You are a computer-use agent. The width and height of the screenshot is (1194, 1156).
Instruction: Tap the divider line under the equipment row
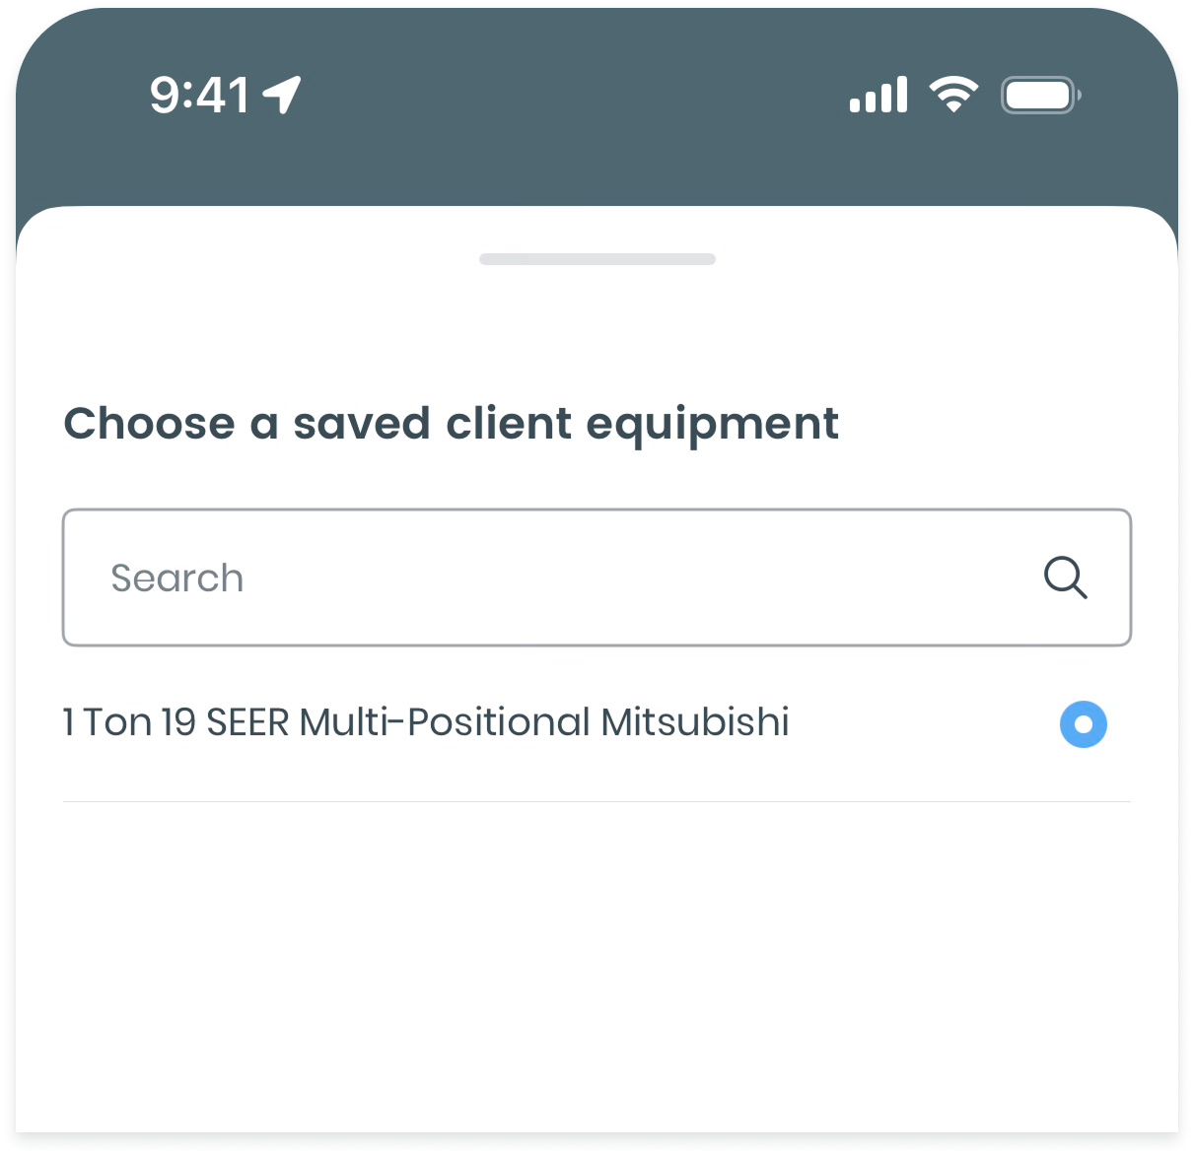(x=597, y=801)
